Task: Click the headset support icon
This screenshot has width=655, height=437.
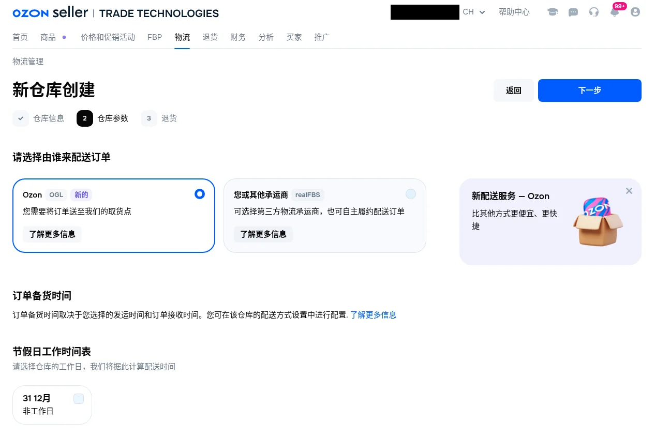Action: click(594, 12)
